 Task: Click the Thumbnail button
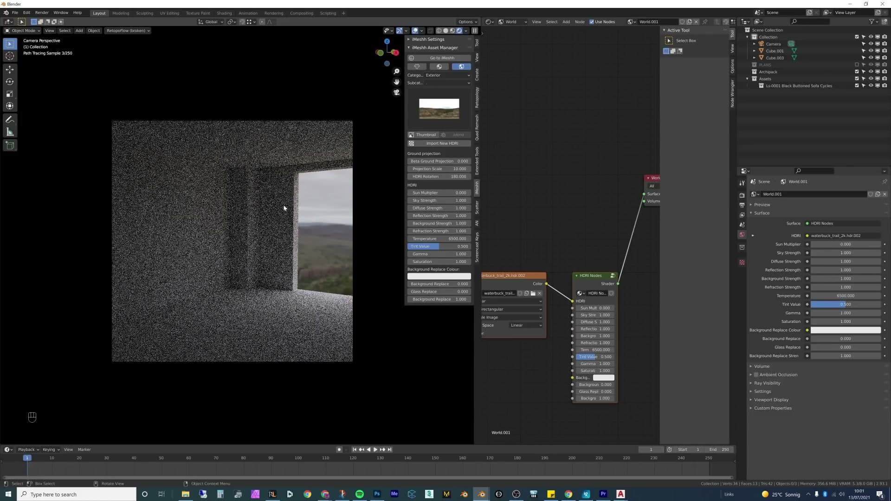coord(422,135)
